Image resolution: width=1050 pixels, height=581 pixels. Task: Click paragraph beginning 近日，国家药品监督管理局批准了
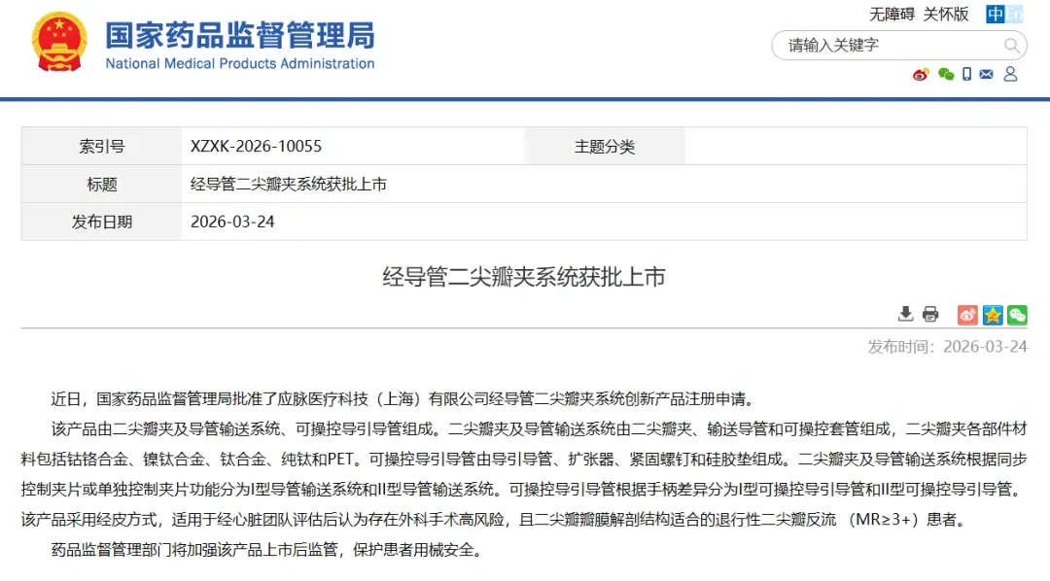405,399
